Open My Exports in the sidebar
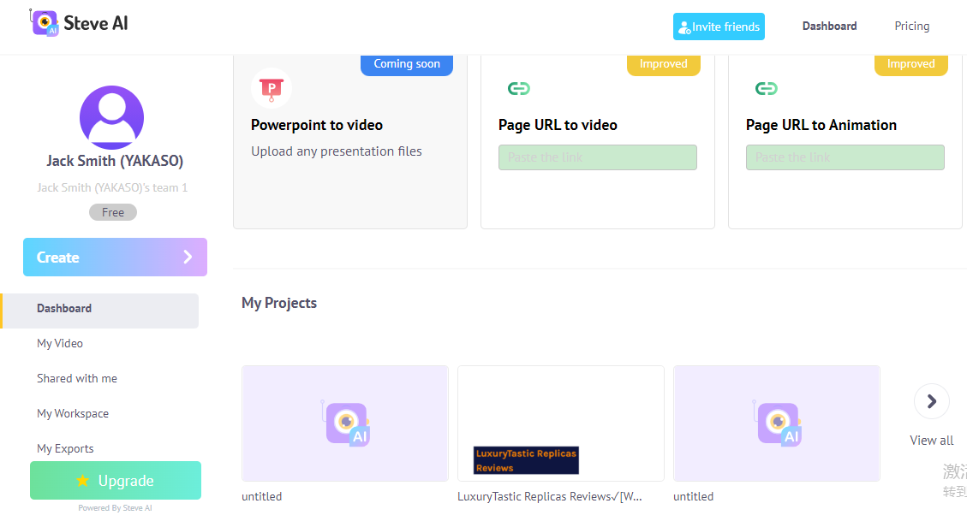This screenshot has width=967, height=527. [65, 448]
